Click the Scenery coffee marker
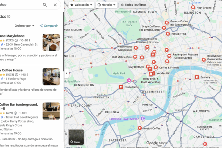The height and width of the screenshot is (148, 222). pos(197,77)
